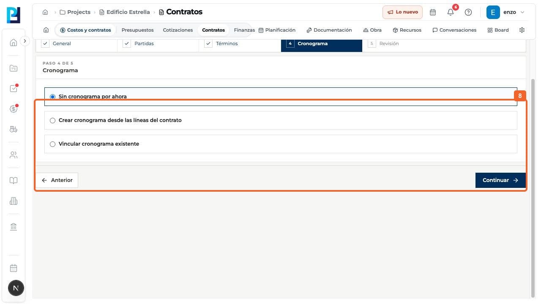
Task: Expand the enzo user account dropdown
Action: point(506,12)
